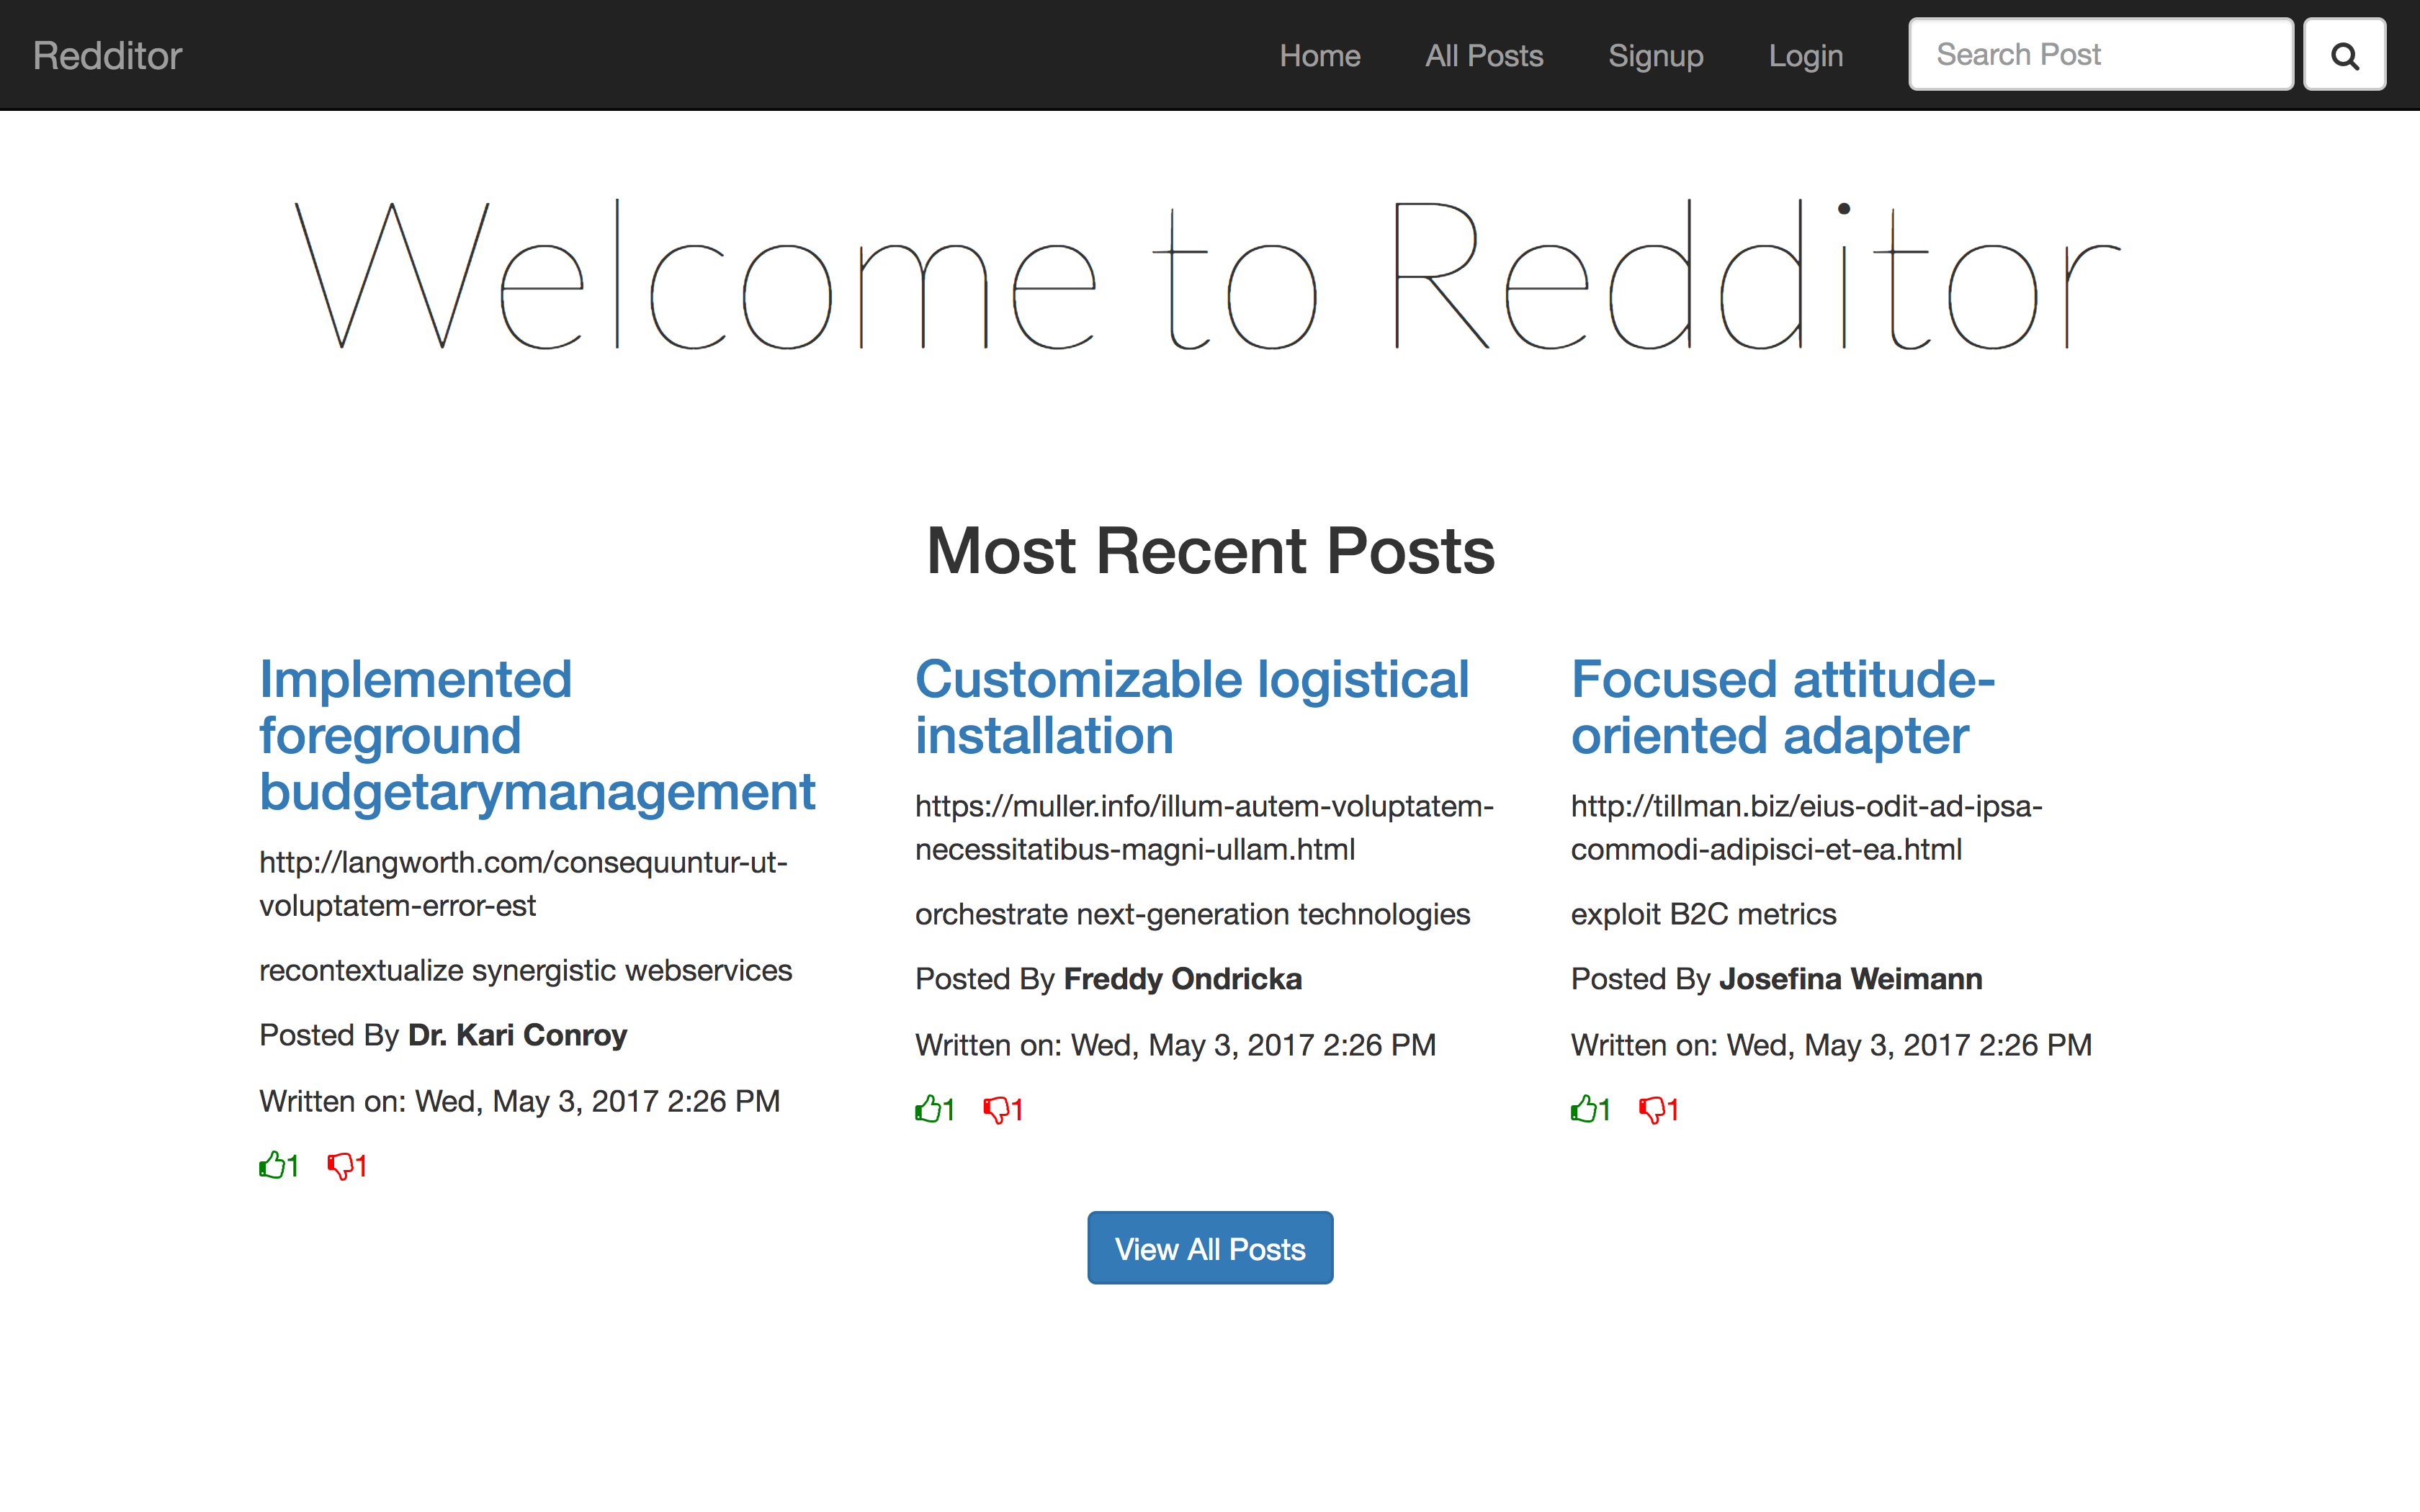Open the Home nav item
2420x1512 pixels.
point(1320,55)
